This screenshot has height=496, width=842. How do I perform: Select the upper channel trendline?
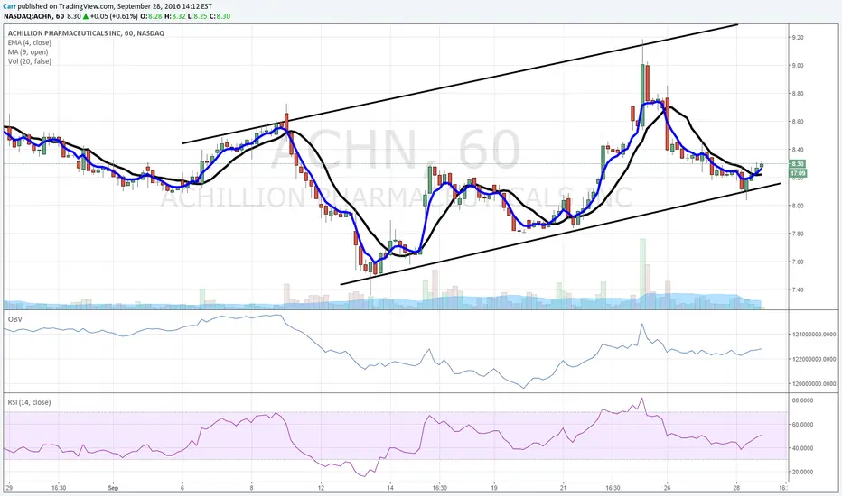pyautogui.click(x=460, y=84)
